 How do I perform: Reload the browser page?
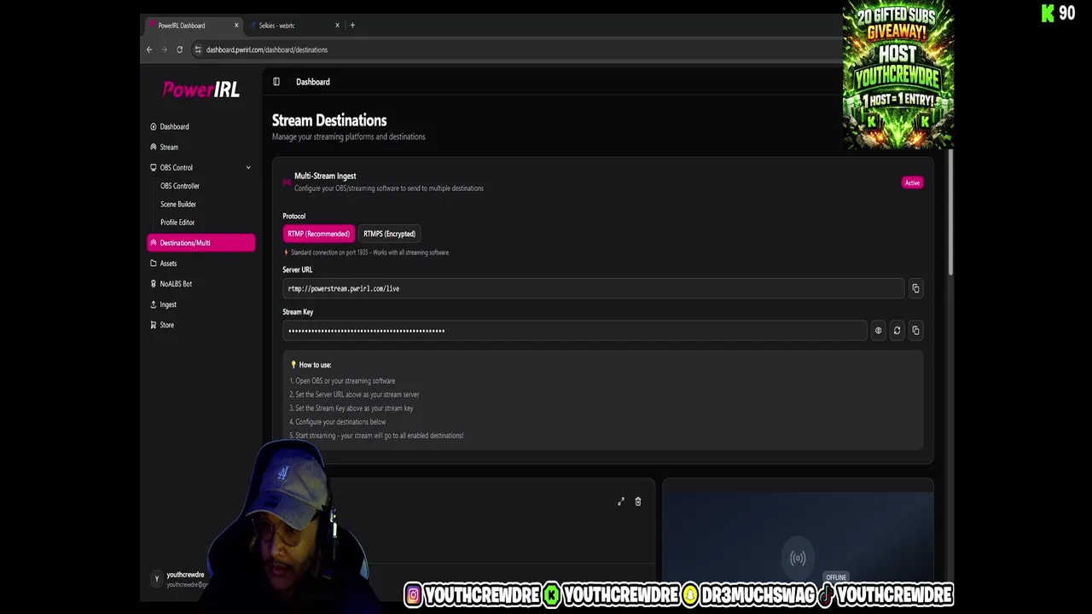point(179,49)
